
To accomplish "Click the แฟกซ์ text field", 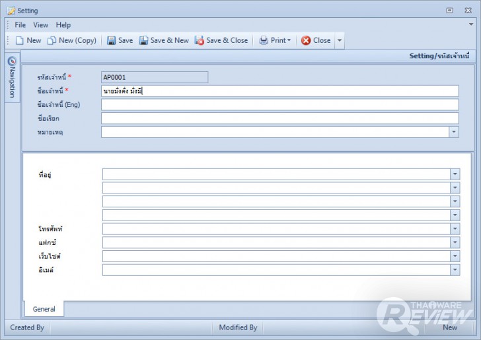I will (276, 242).
